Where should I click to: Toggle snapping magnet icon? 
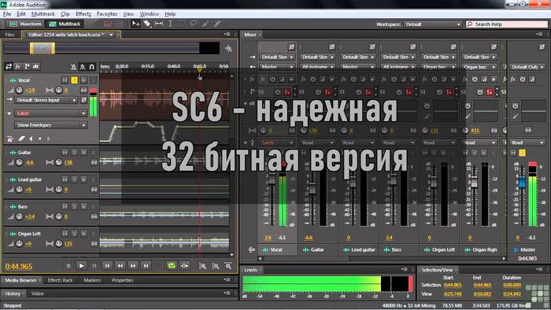click(x=92, y=66)
